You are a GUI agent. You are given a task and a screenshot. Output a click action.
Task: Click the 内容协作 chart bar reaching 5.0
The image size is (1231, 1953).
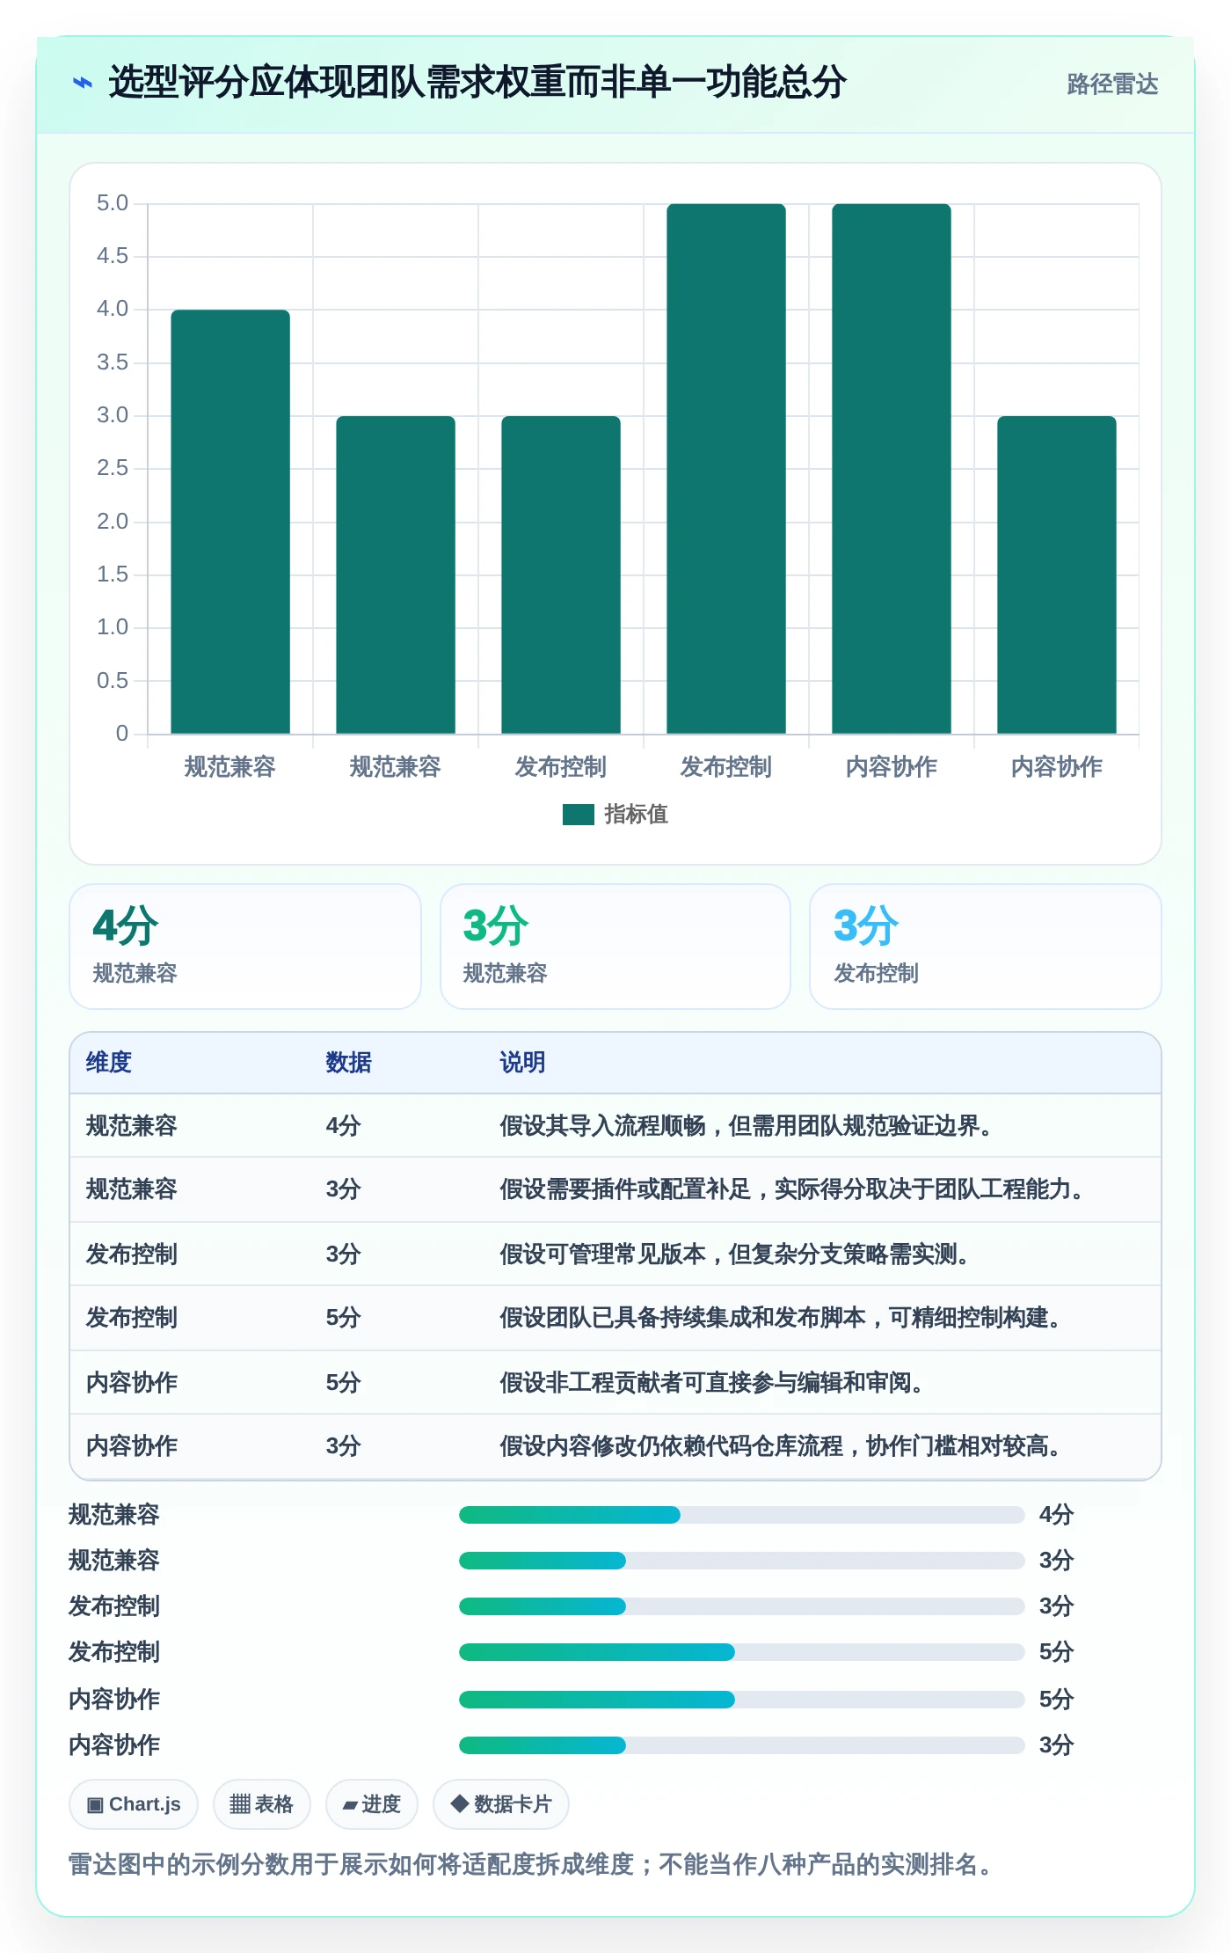click(x=892, y=469)
